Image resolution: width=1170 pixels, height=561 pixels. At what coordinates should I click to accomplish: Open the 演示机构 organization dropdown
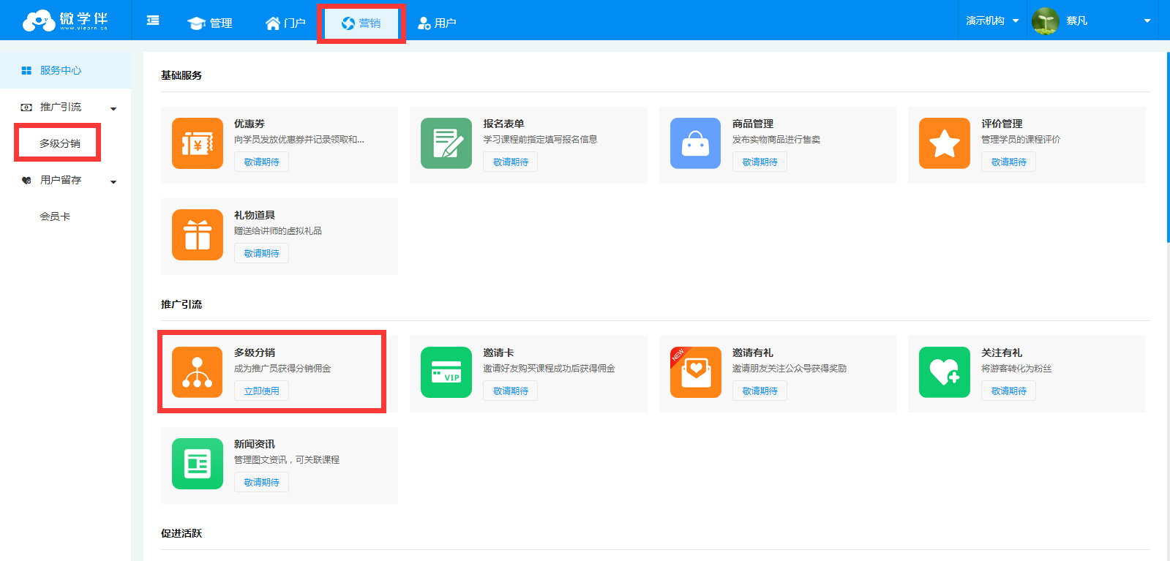pyautogui.click(x=991, y=20)
